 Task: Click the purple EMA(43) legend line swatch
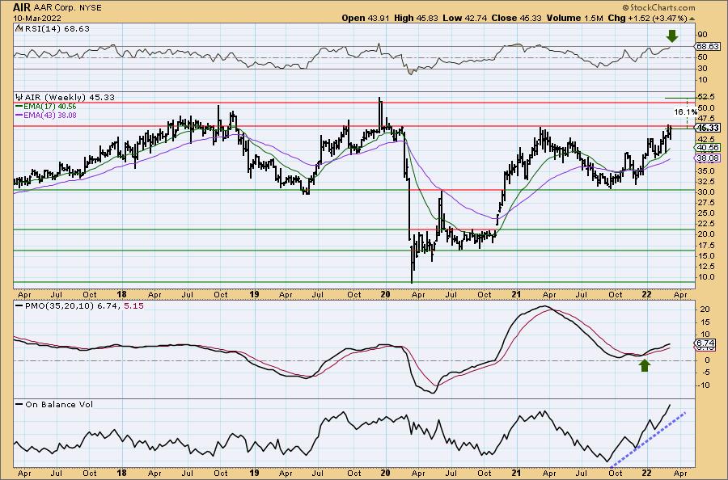[x=19, y=115]
